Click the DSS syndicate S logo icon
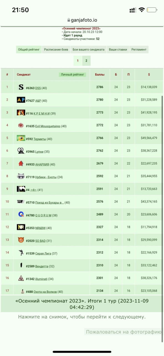 21,87
